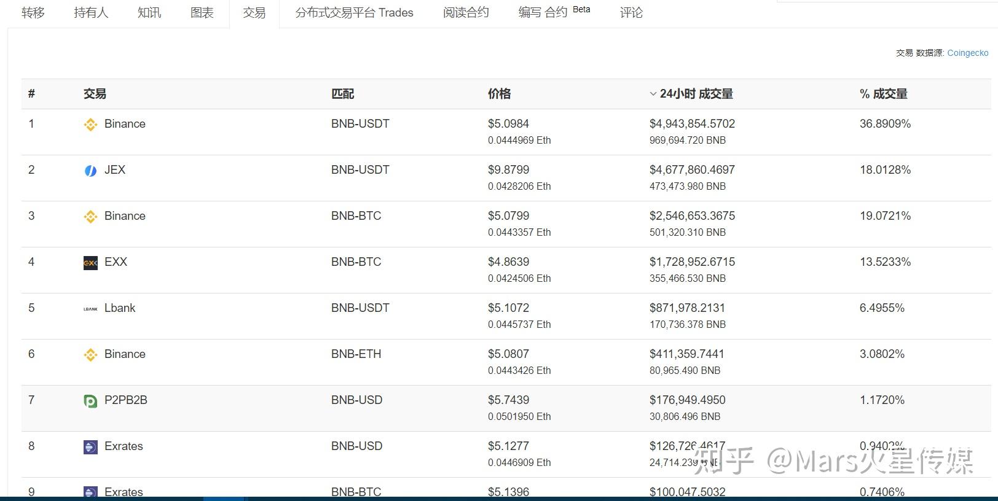This screenshot has height=501, width=998.
Task: Click price $5.1277
Action: pyautogui.click(x=508, y=446)
